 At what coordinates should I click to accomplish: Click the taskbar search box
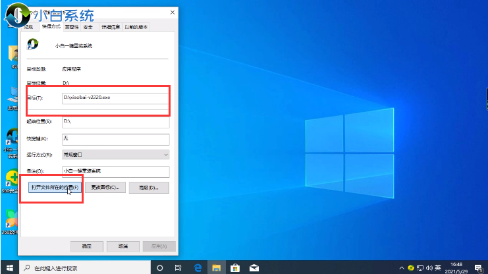[86, 268]
